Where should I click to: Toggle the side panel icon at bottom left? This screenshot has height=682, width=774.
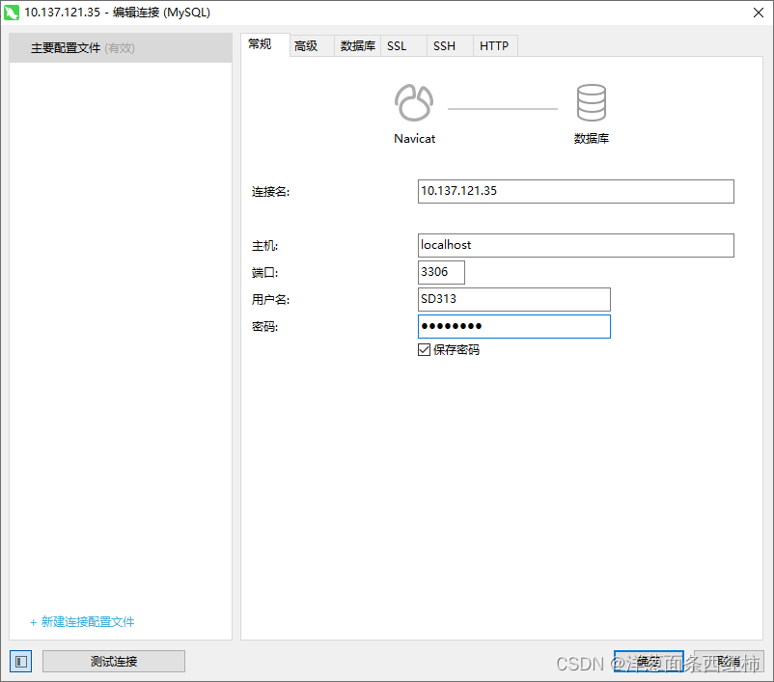(20, 662)
